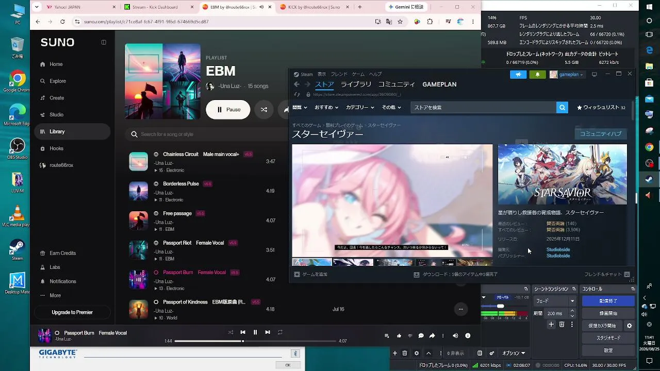Click 配信終了 in OBS controls
Image resolution: width=660 pixels, height=371 pixels.
pos(608,301)
